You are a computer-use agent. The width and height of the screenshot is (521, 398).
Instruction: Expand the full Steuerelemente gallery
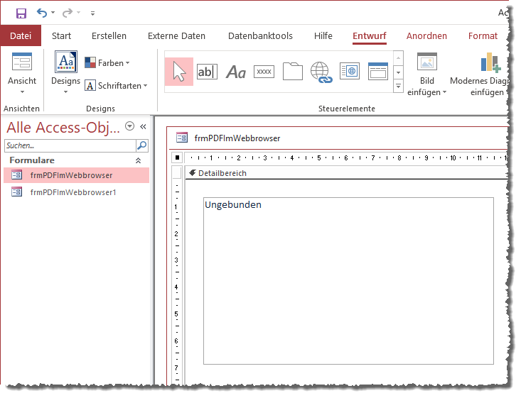point(398,87)
